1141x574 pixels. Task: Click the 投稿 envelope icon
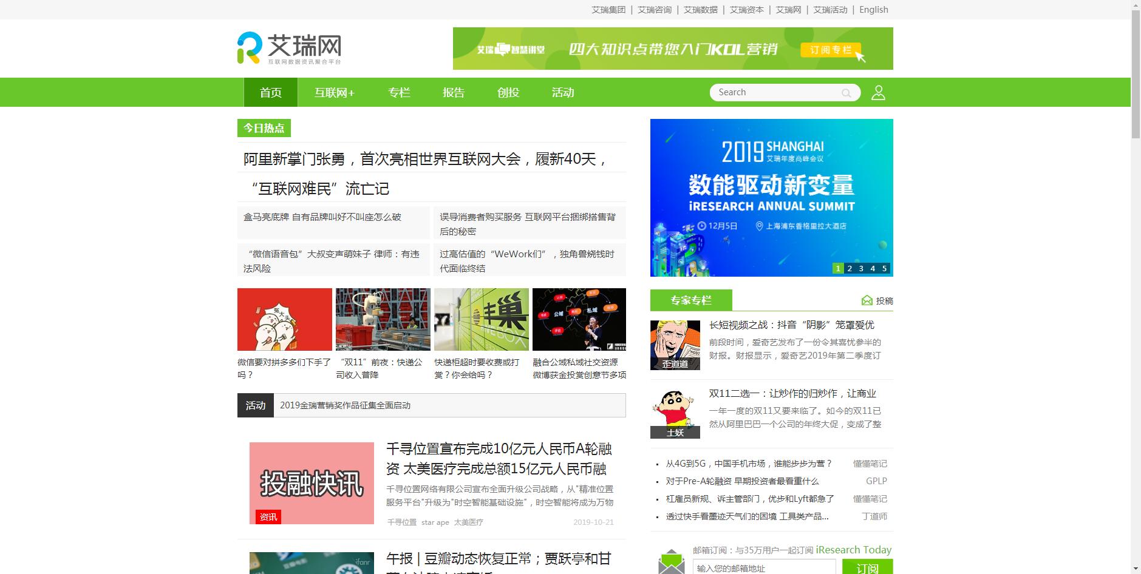867,300
